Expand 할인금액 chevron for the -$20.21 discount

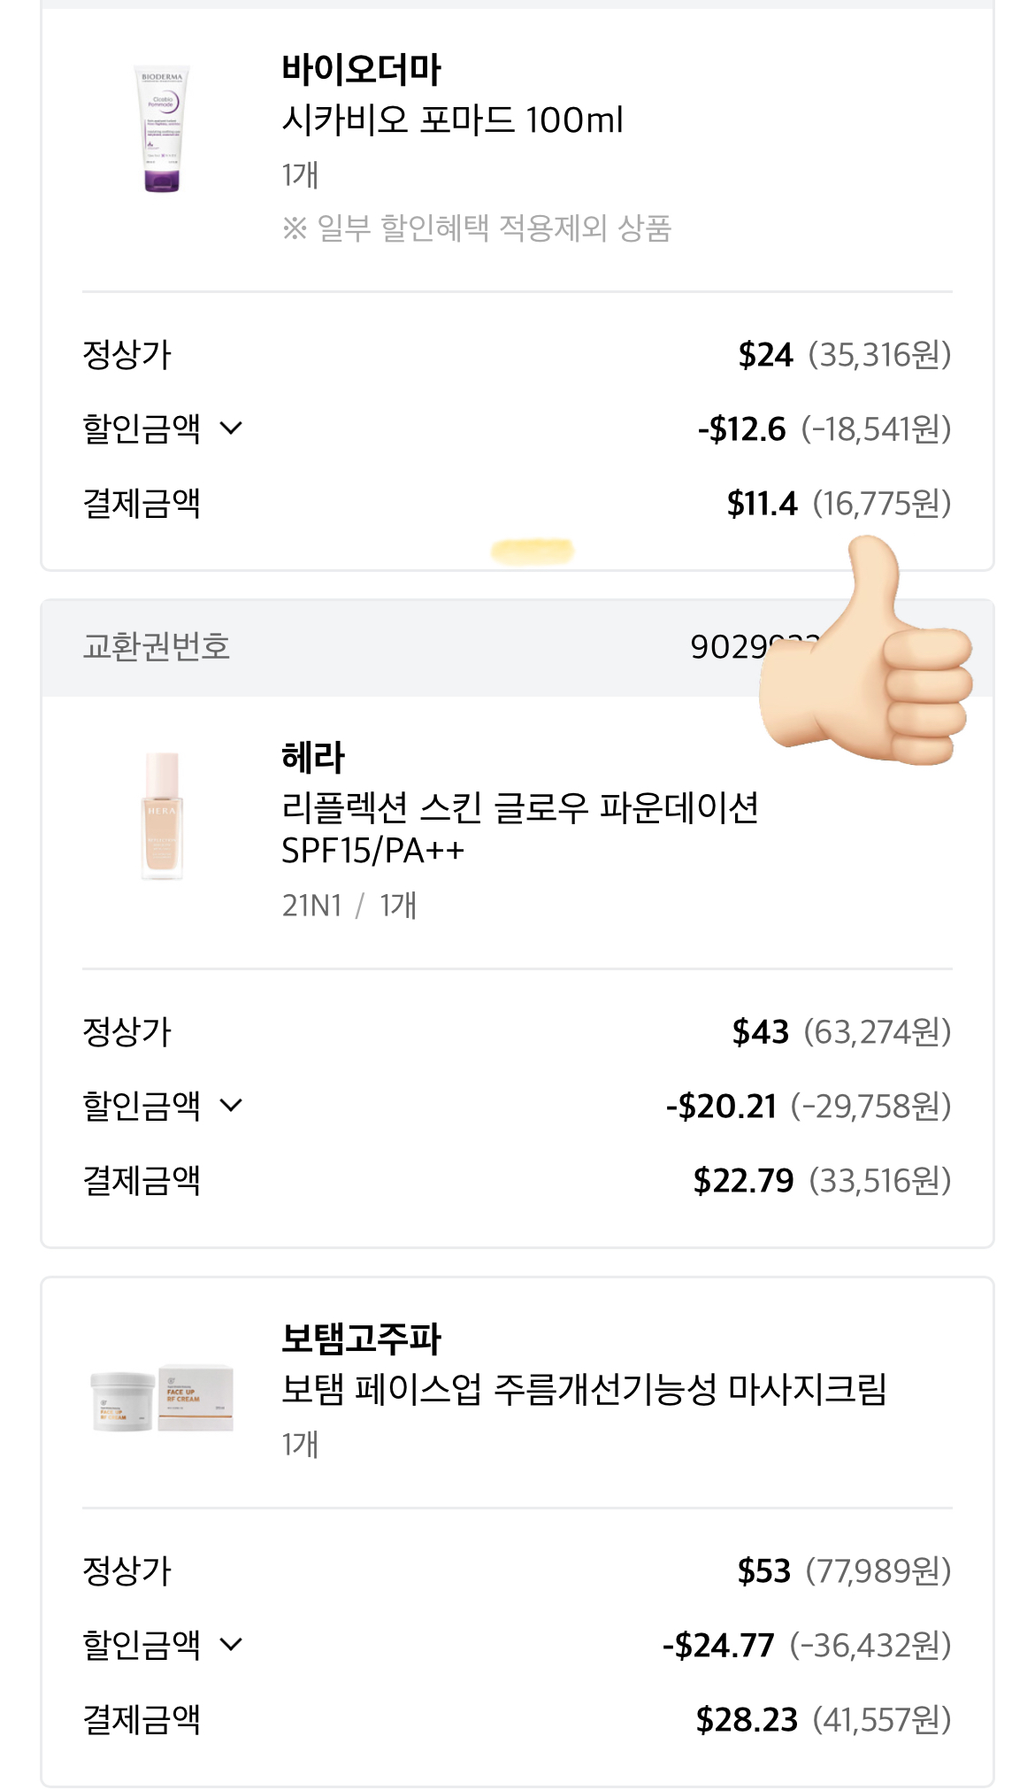coord(231,1105)
